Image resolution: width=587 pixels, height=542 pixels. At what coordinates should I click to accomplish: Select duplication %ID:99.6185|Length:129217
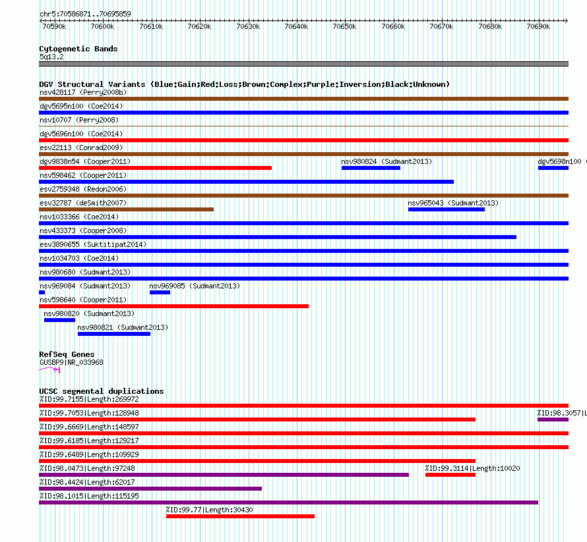[303, 447]
